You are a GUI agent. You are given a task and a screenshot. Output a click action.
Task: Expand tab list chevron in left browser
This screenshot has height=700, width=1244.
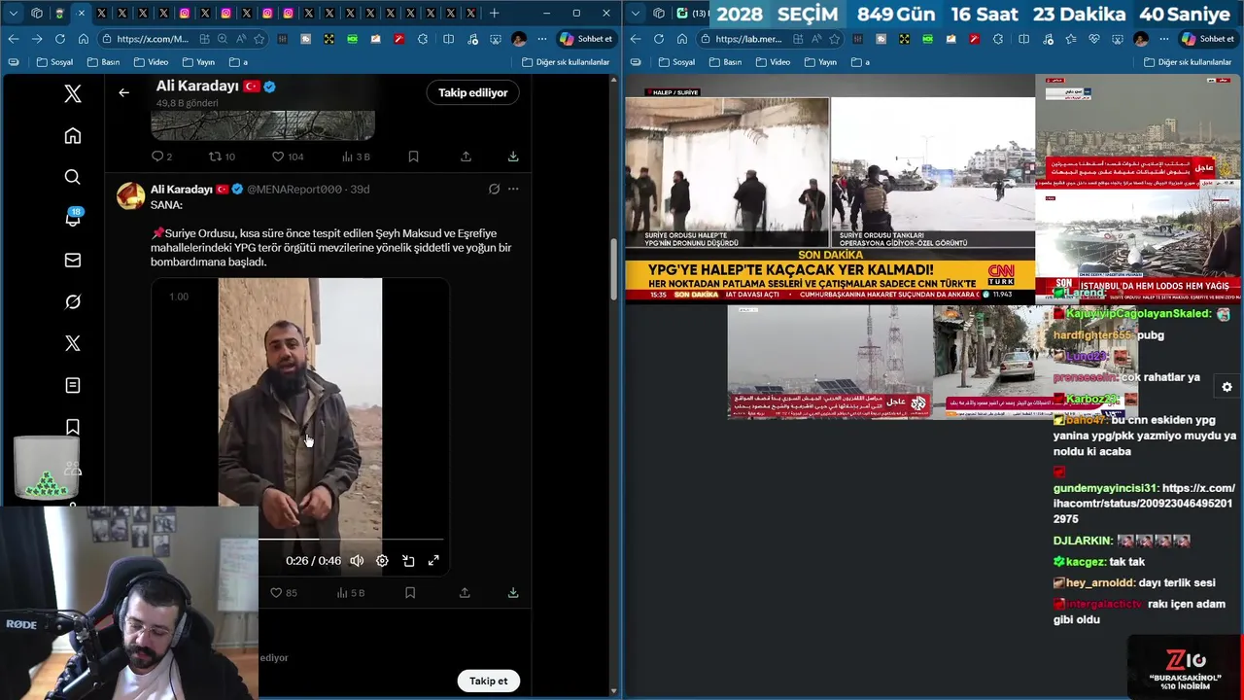point(15,13)
